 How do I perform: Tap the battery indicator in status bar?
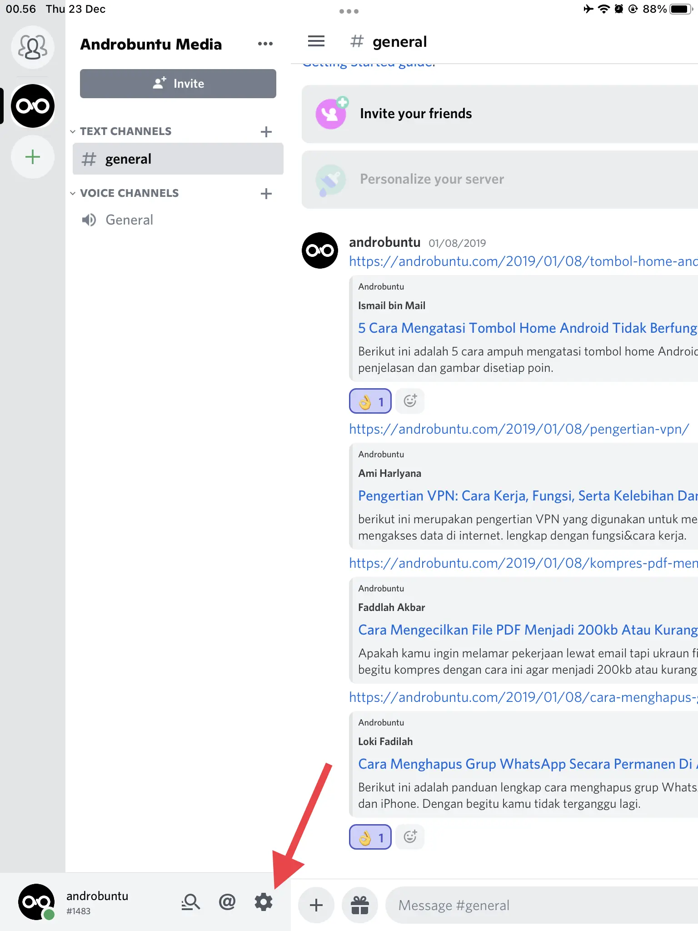(682, 9)
